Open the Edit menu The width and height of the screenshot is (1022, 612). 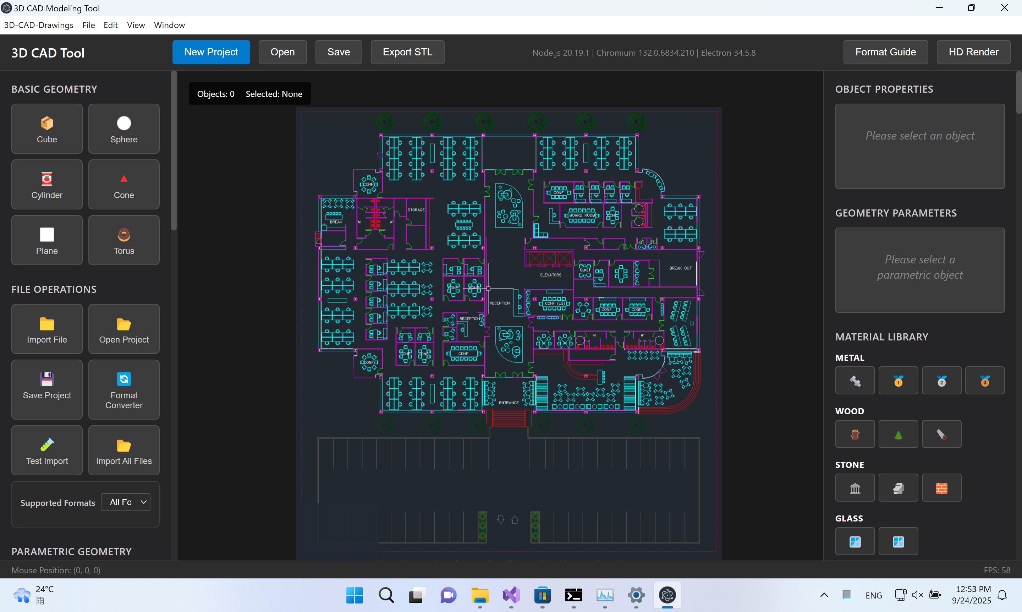click(110, 25)
